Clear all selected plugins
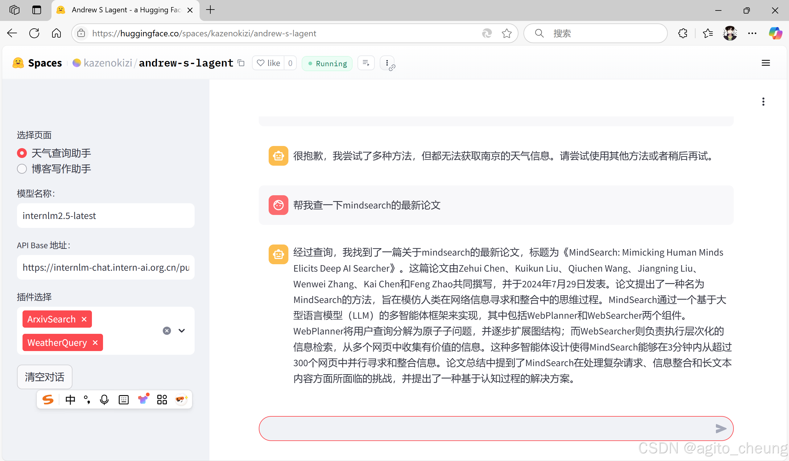The height and width of the screenshot is (461, 789). coord(167,331)
